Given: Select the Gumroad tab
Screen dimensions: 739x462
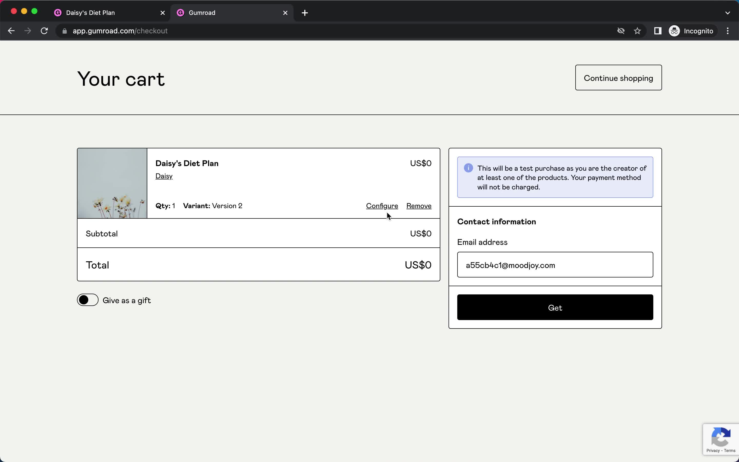Looking at the screenshot, I should click(232, 13).
